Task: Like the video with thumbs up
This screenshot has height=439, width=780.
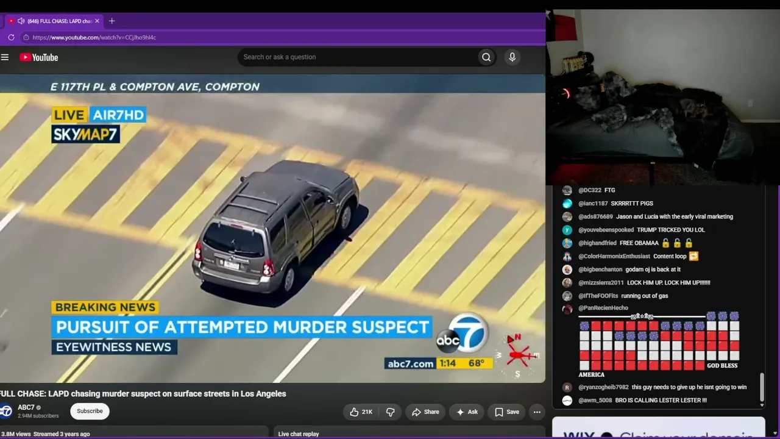Action: click(361, 412)
